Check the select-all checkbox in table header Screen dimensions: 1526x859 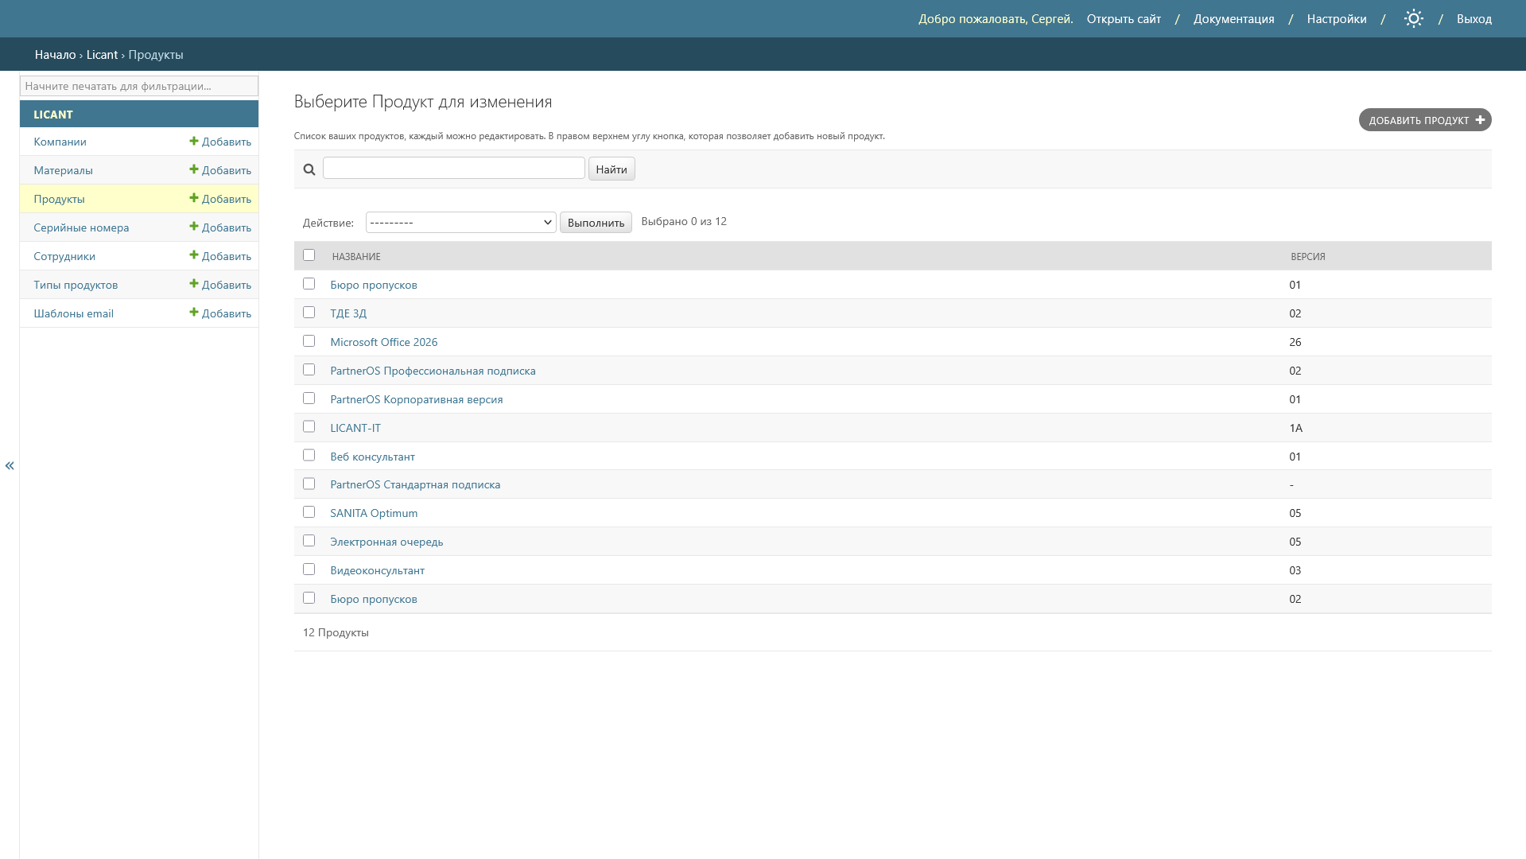[x=309, y=255]
